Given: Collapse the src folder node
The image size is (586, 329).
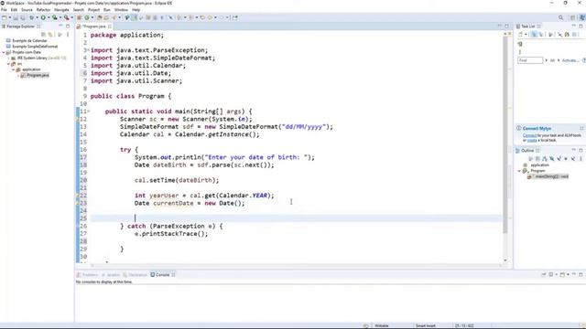Looking at the screenshot, I should point(8,64).
